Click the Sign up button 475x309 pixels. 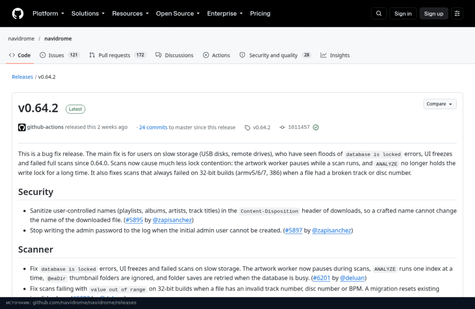[x=434, y=13]
